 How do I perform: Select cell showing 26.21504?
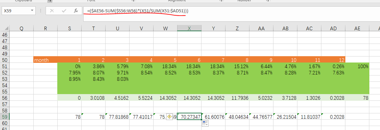(x=285, y=117)
